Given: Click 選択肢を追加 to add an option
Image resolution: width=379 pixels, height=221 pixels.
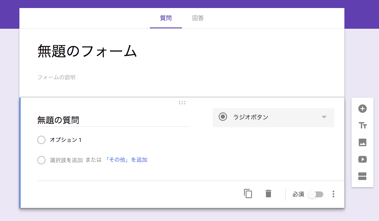Looking at the screenshot, I should (66, 160).
